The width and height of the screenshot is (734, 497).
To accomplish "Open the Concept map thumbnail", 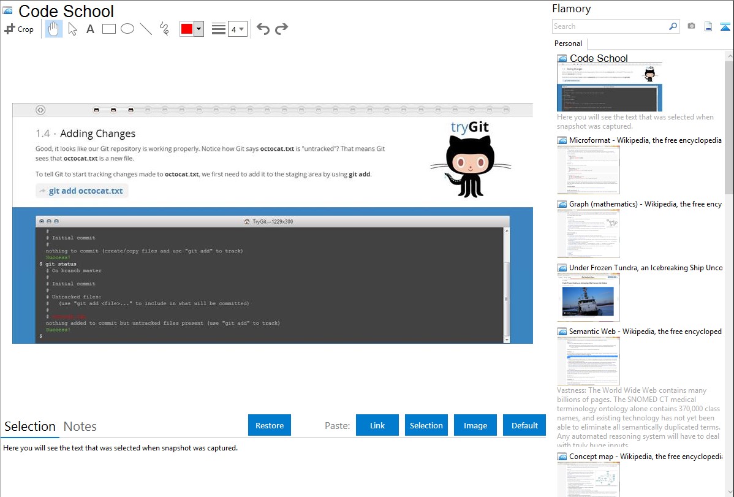I will click(x=588, y=479).
